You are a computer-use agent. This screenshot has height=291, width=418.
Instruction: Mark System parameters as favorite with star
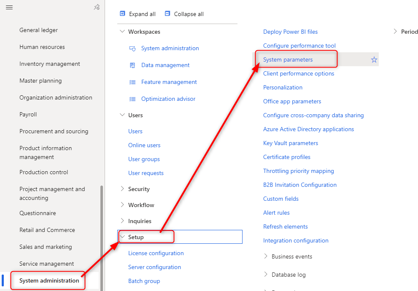tap(374, 60)
